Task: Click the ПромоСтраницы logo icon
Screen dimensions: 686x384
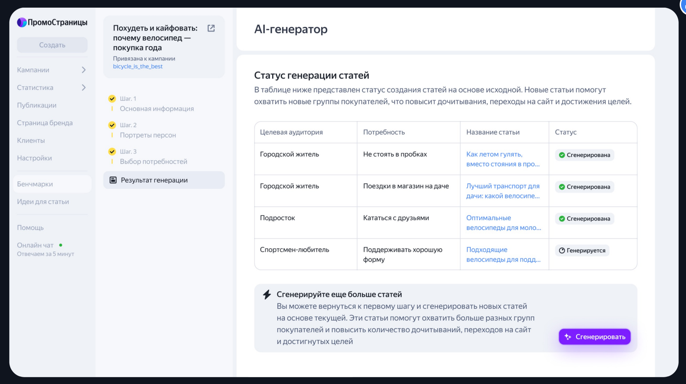Action: (x=22, y=22)
